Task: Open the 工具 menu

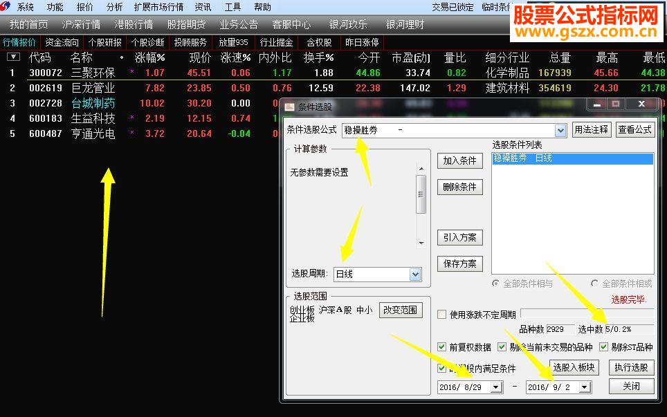Action: [232, 7]
